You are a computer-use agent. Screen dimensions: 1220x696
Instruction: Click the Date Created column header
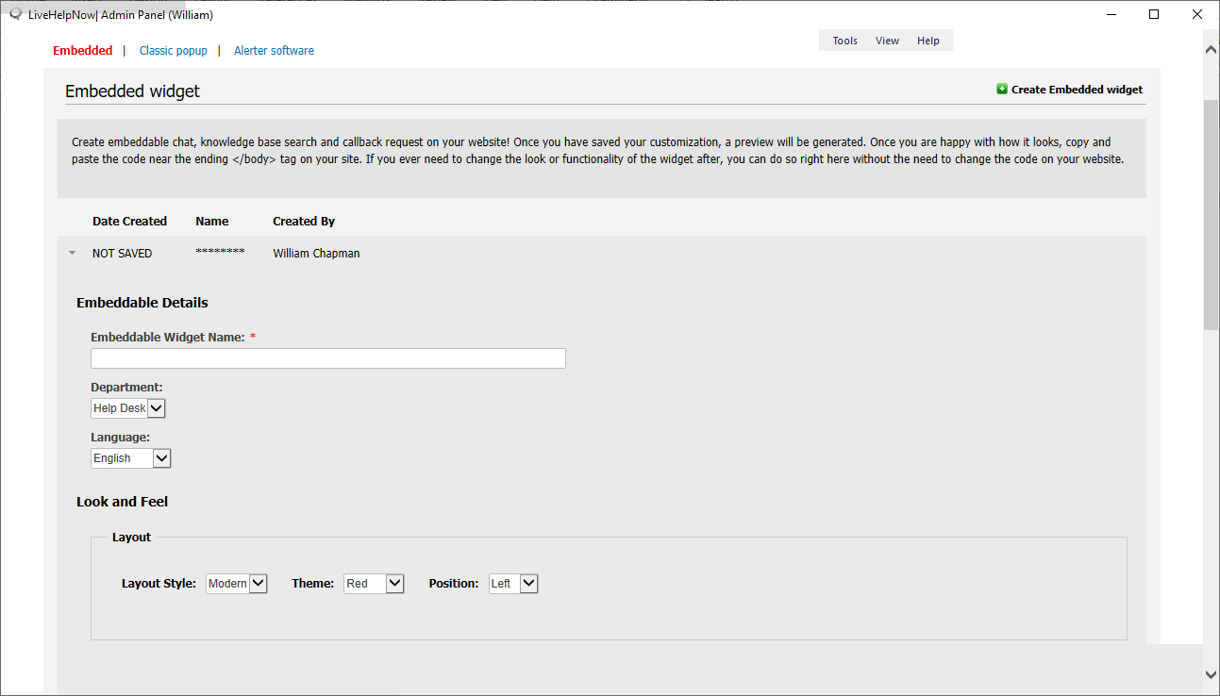tap(129, 222)
